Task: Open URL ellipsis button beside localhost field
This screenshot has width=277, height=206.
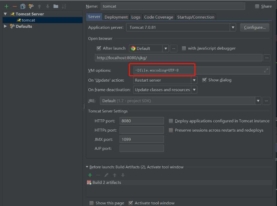Action: [267, 58]
